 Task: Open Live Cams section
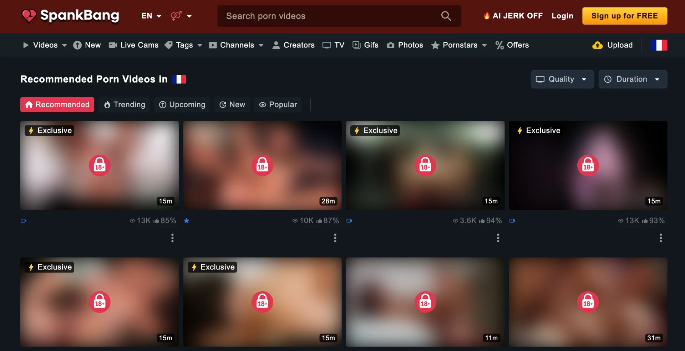(133, 45)
